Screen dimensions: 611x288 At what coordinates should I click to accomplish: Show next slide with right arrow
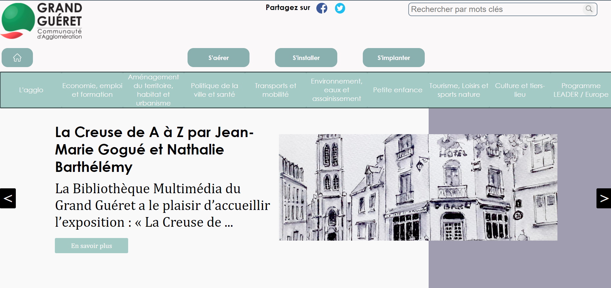pyautogui.click(x=604, y=198)
